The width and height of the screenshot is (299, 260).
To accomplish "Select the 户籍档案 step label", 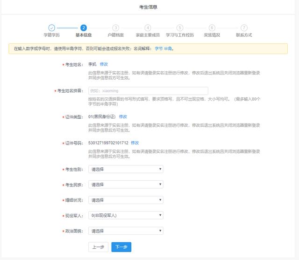I will pyautogui.click(x=115, y=35).
